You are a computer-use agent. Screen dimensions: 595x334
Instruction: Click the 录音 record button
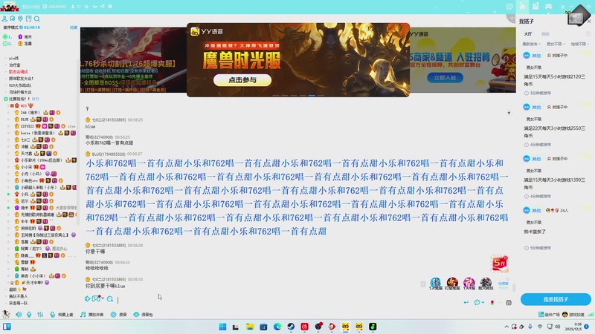pos(119,314)
